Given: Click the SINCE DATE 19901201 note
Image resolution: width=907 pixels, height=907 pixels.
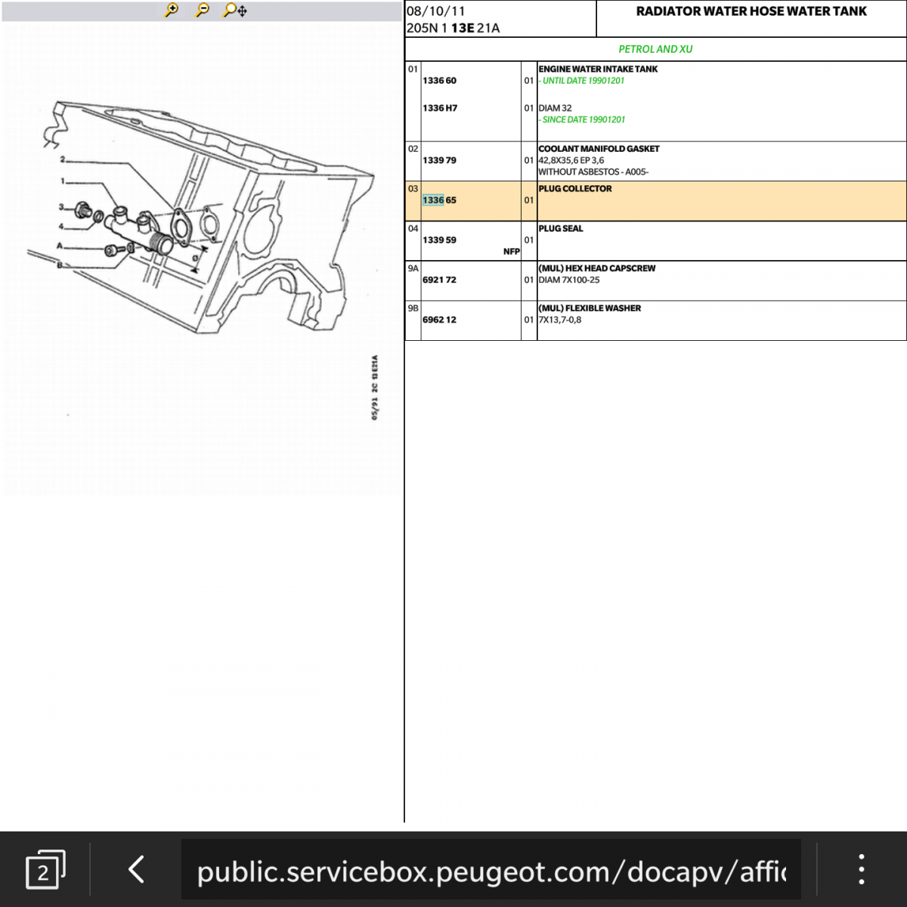Looking at the screenshot, I should [x=582, y=119].
